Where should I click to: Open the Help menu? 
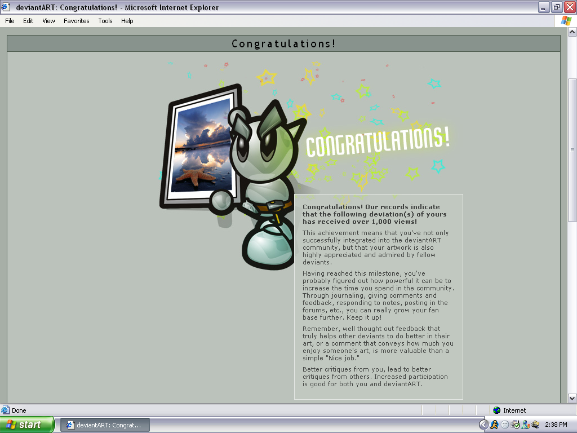pos(127,21)
